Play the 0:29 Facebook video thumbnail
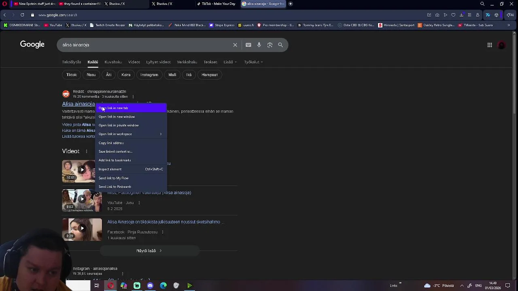 tap(82, 229)
